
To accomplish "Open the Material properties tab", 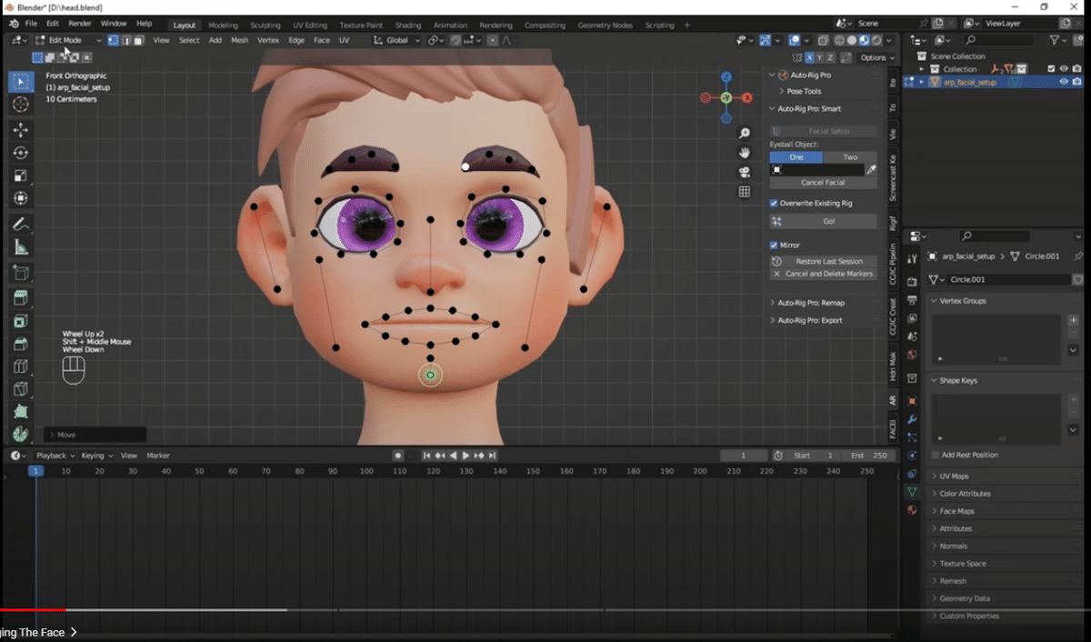I will click(x=912, y=509).
